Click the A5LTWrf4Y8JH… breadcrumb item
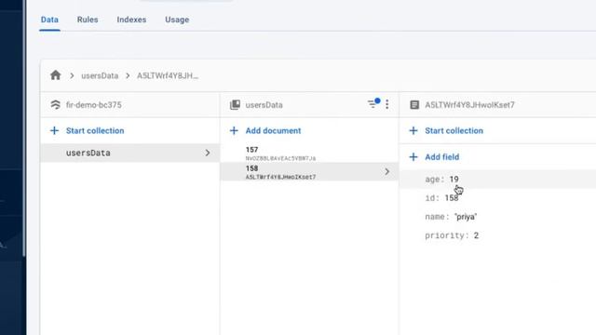This screenshot has width=596, height=335. [x=168, y=75]
